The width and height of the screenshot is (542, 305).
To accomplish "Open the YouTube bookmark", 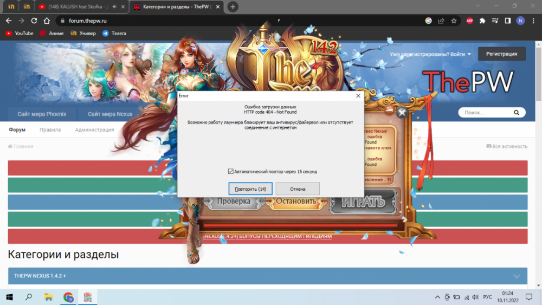I will pos(20,33).
